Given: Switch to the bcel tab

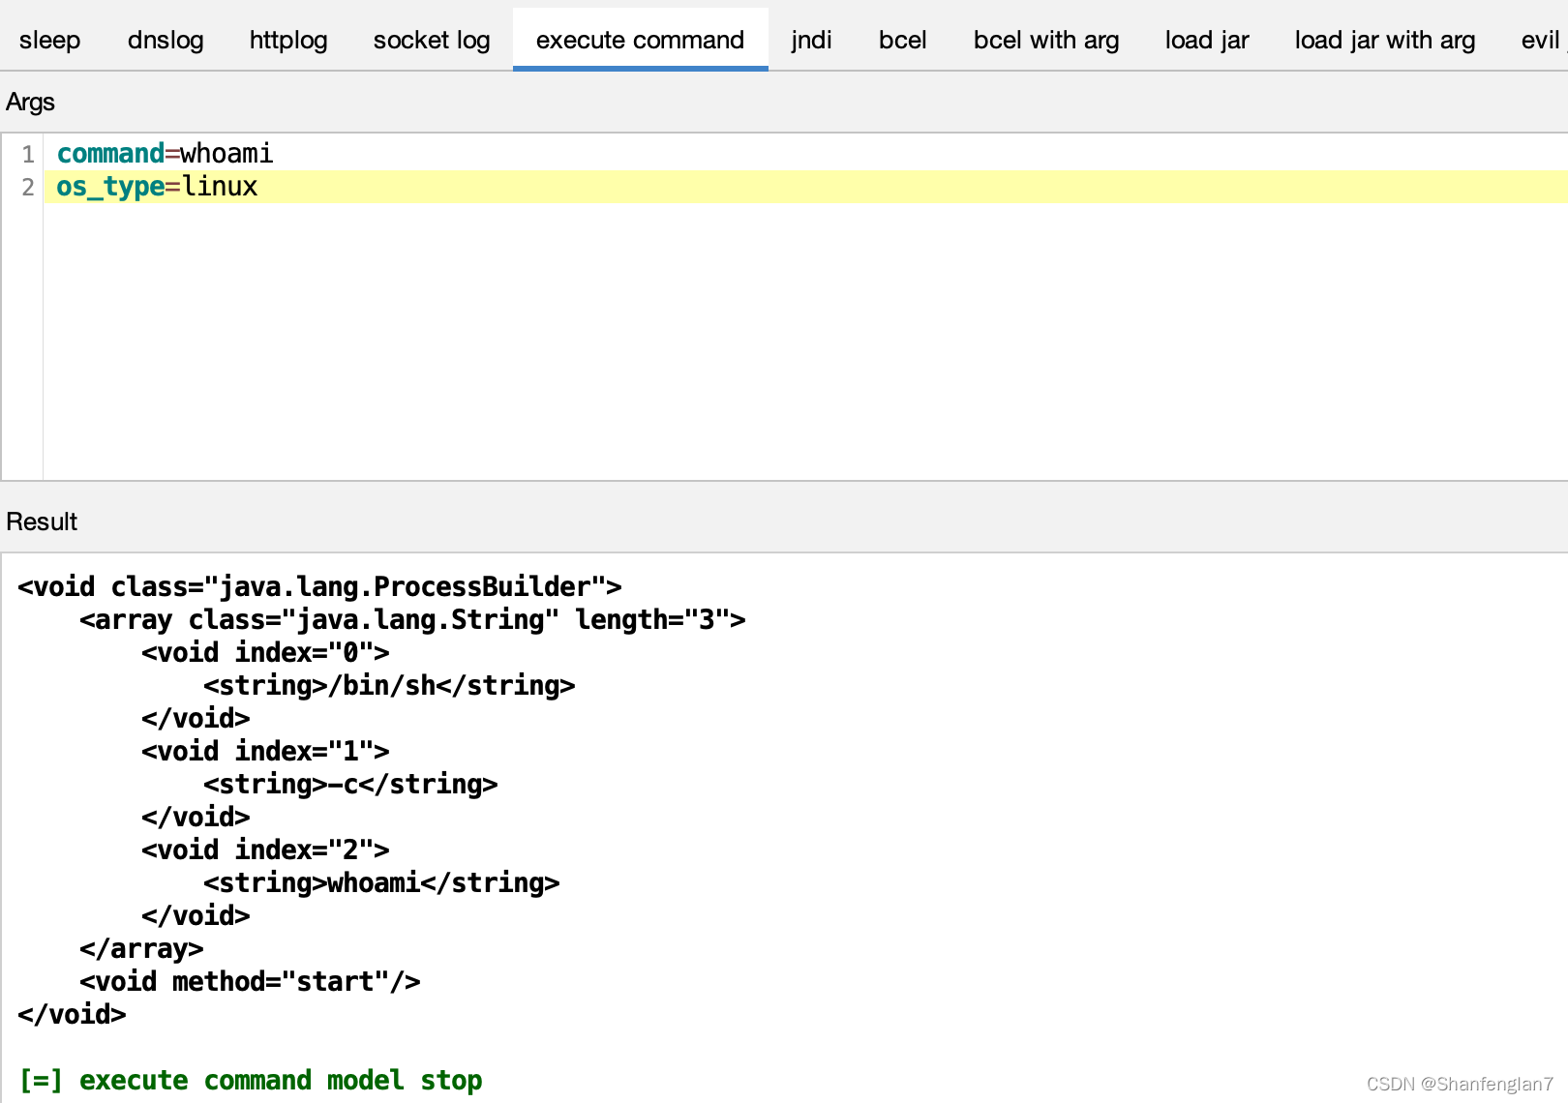Looking at the screenshot, I should click(x=902, y=40).
